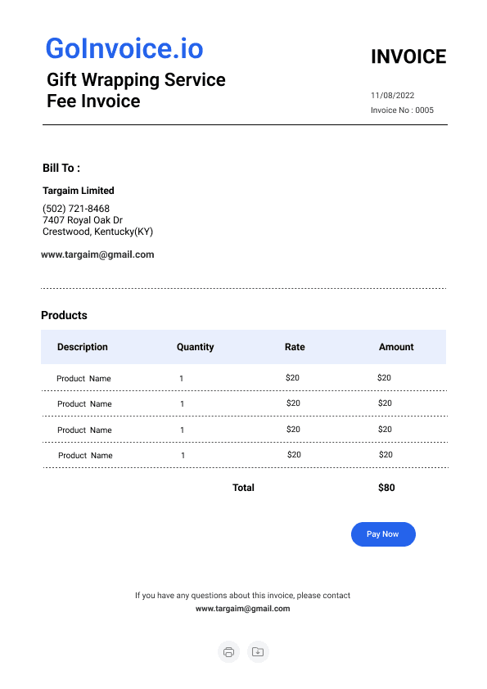Click the phone number (502) 721-8468
This screenshot has height=689, width=487.
click(76, 209)
